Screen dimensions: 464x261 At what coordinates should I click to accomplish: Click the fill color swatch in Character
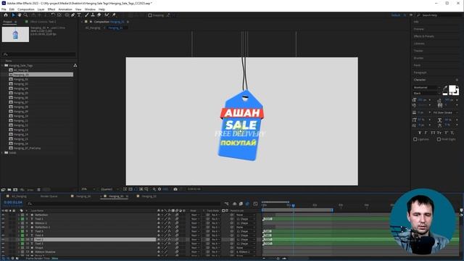pyautogui.click(x=452, y=88)
